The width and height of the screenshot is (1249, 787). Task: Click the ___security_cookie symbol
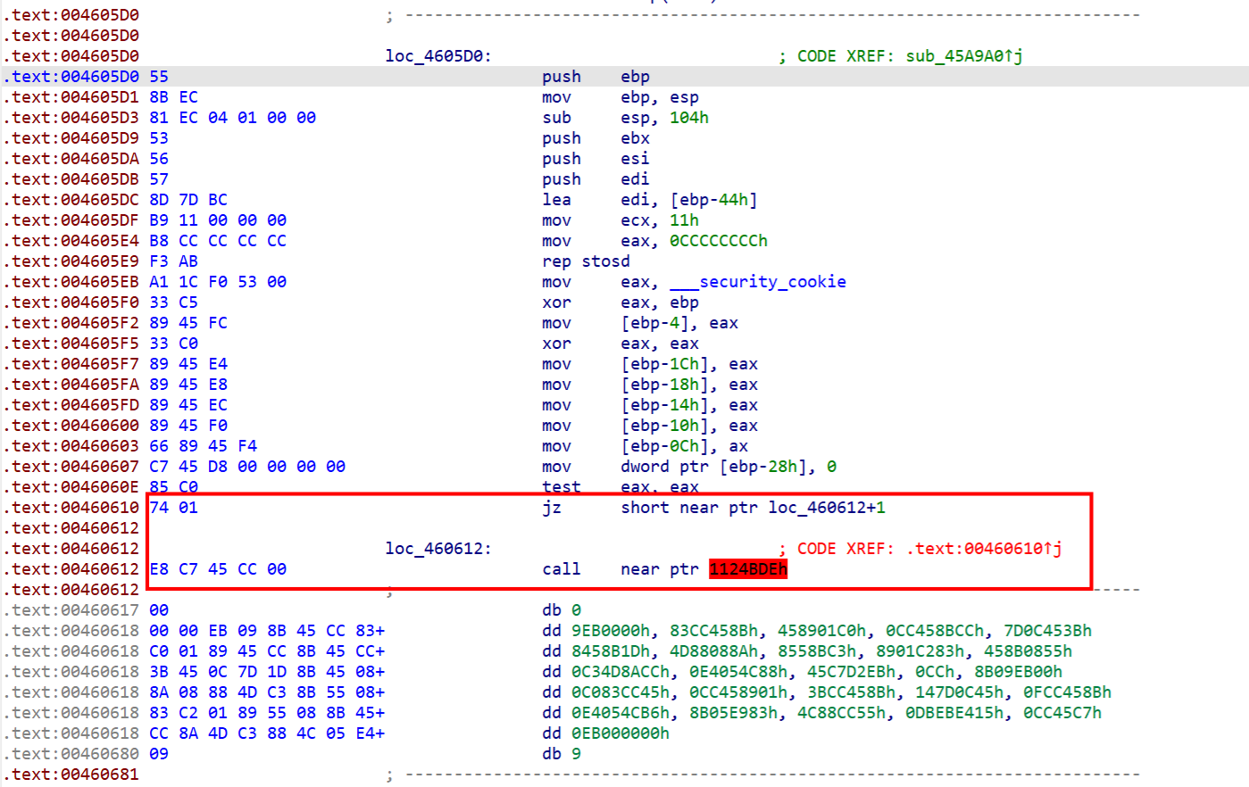[758, 282]
